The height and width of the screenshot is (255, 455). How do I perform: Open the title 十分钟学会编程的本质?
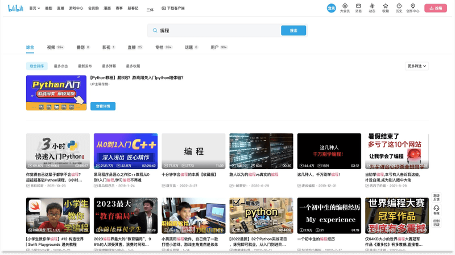(189, 175)
